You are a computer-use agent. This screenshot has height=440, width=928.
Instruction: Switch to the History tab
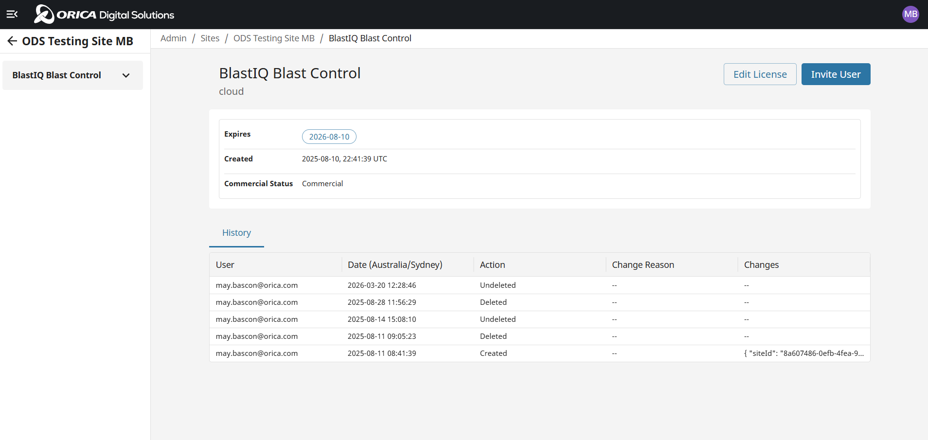(236, 233)
